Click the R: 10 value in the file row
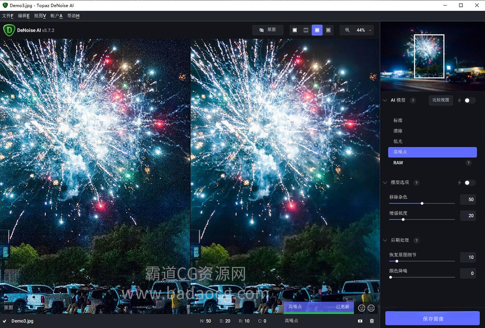 pos(245,321)
